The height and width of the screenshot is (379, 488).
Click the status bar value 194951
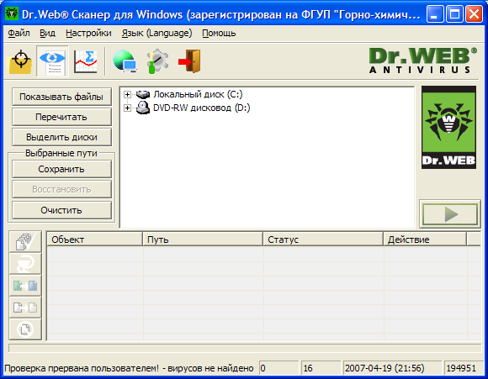click(464, 368)
